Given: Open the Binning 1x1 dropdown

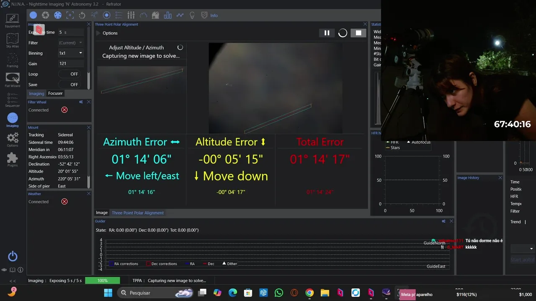Looking at the screenshot, I should (71, 53).
